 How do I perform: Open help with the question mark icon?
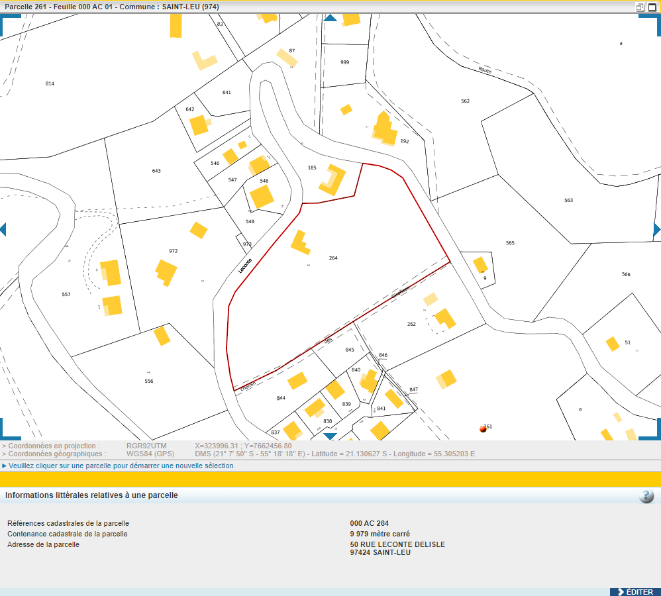point(646,496)
